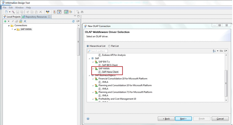
Task: Click the driver list scroll down arrow
Action: (226, 100)
